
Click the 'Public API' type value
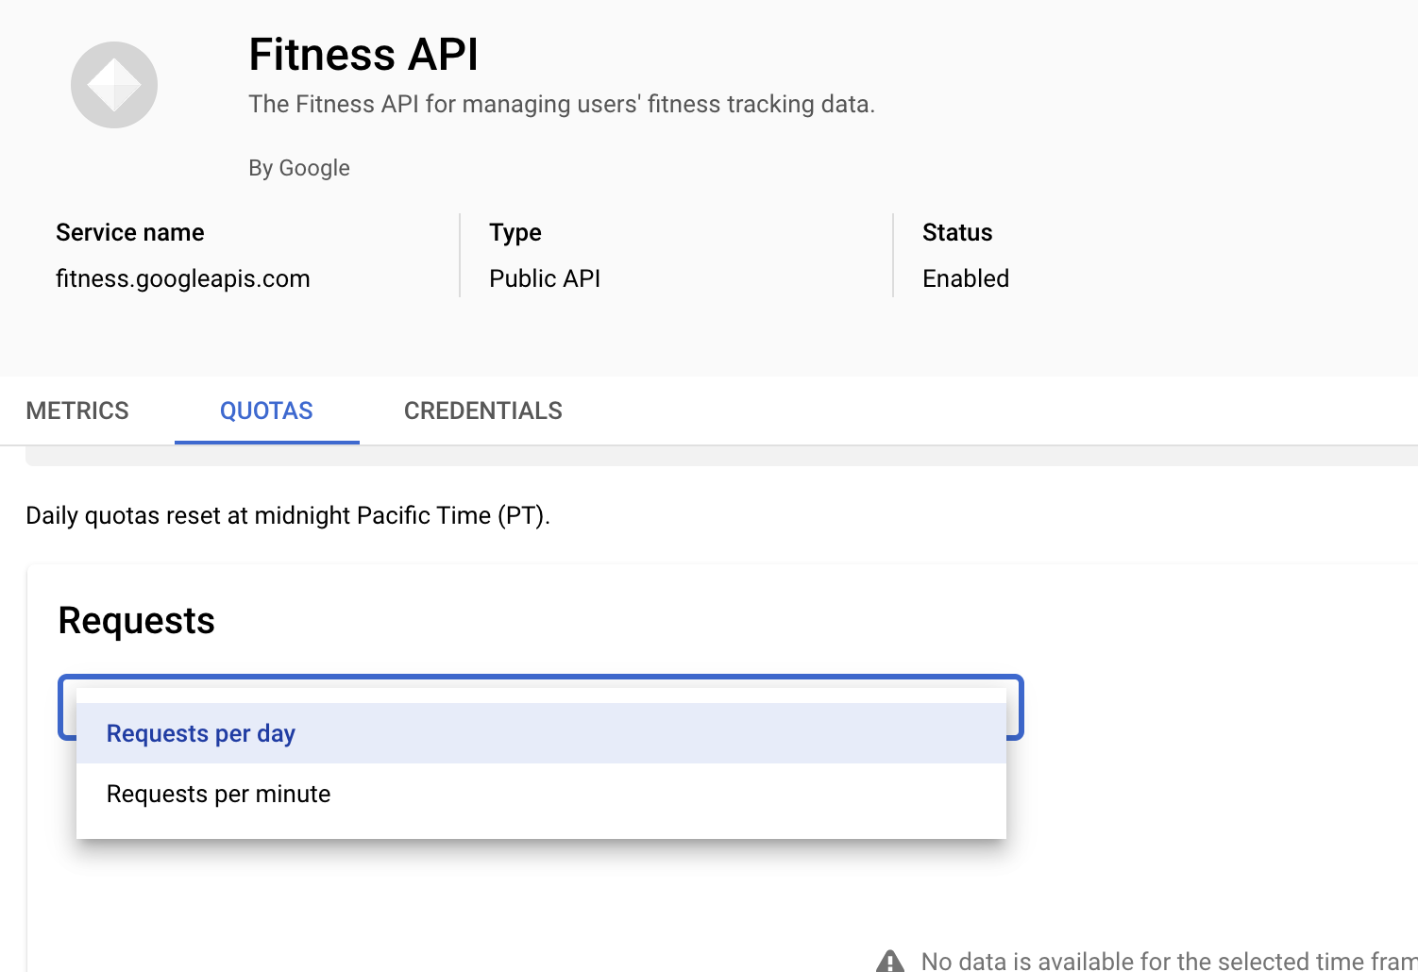(545, 278)
